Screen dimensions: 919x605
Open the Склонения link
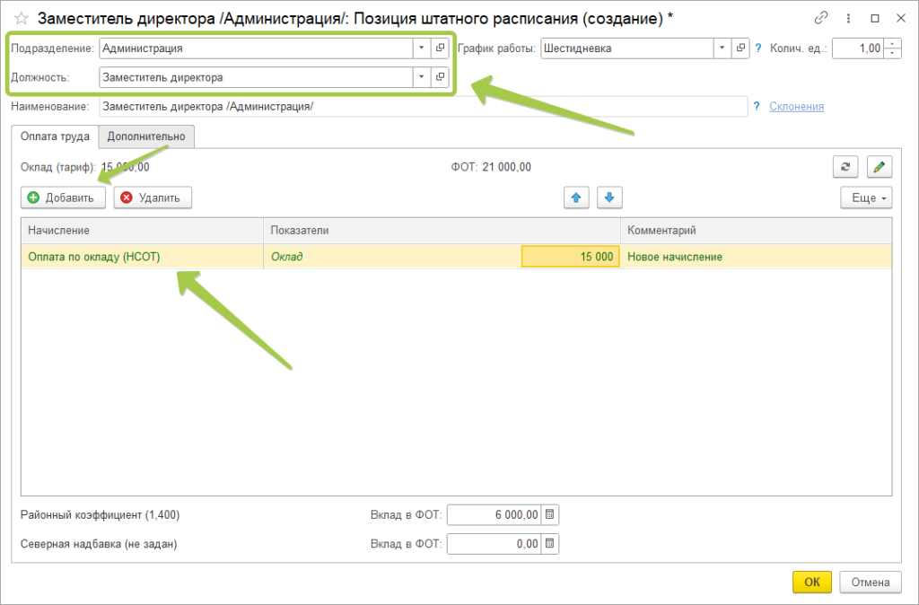pyautogui.click(x=796, y=106)
